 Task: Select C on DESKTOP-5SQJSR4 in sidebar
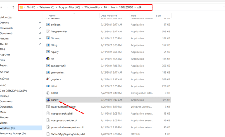coord(13,90)
